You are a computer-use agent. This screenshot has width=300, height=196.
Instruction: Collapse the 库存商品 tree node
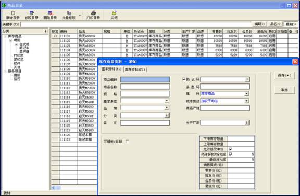[x=5, y=36]
